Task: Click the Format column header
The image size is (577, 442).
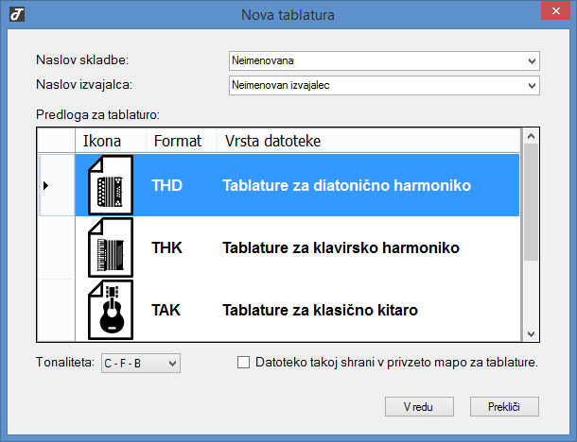Action: click(x=178, y=141)
